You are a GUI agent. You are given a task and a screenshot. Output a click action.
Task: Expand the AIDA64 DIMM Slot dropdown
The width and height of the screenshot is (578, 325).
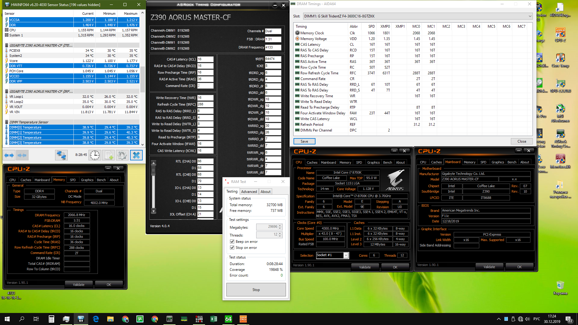(x=530, y=16)
